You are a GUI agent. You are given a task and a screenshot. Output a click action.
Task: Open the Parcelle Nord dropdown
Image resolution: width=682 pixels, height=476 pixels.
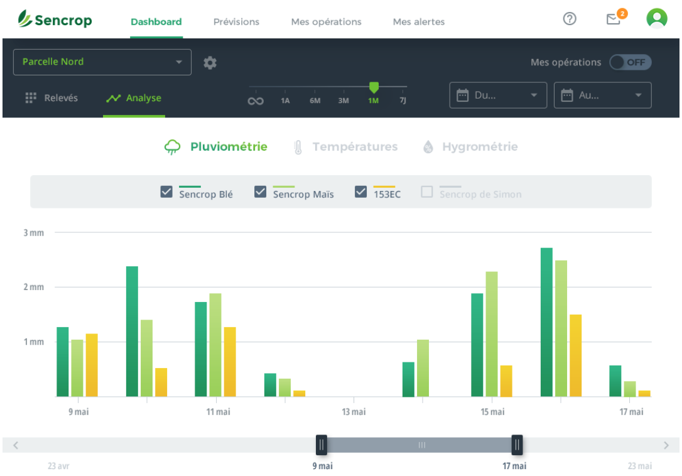(102, 62)
